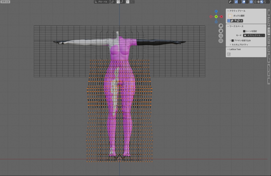Click the negative Z axis gizmo circle

216,22
